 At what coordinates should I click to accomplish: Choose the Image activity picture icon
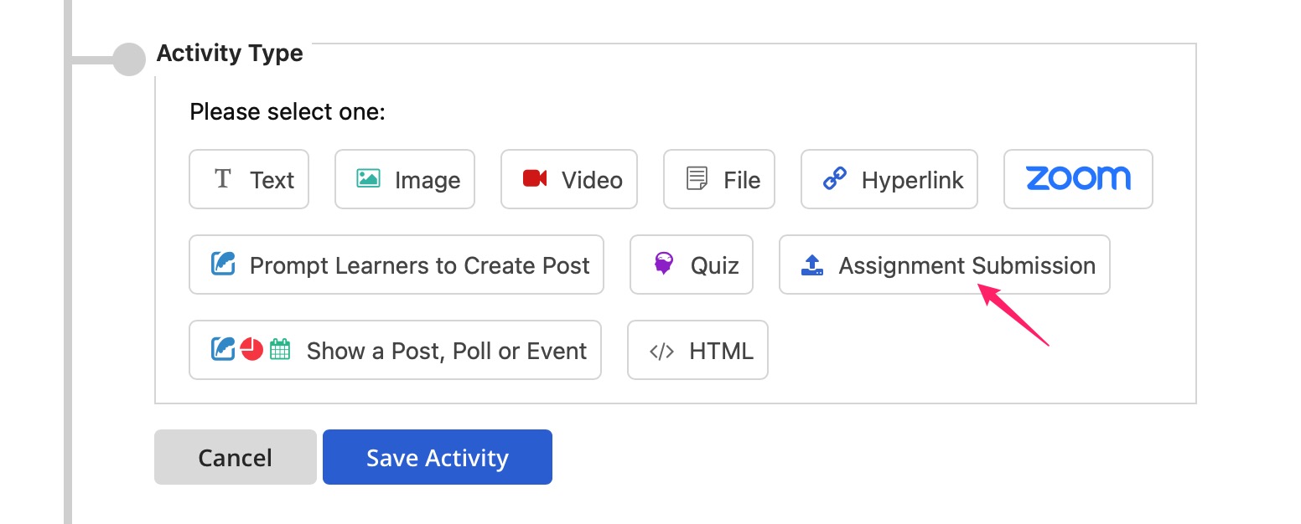click(x=368, y=179)
